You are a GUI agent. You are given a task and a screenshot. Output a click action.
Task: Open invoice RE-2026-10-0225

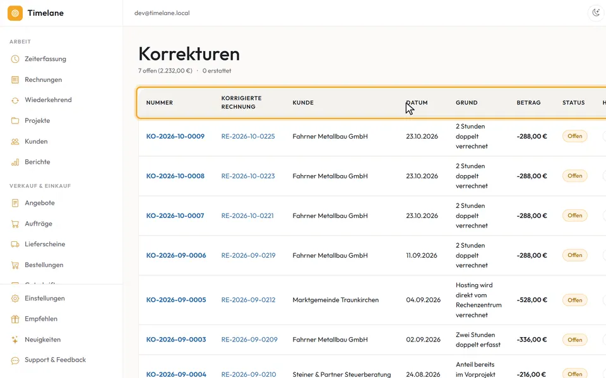click(247, 136)
